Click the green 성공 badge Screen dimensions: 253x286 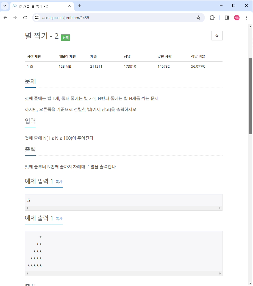point(65,38)
